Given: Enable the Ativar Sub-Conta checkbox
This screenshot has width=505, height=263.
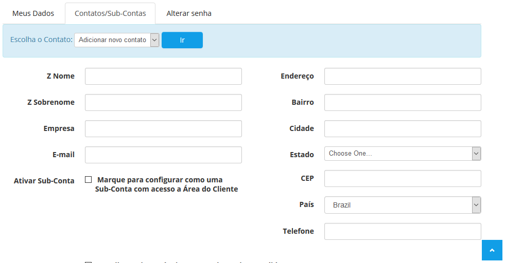Looking at the screenshot, I should click(89, 180).
